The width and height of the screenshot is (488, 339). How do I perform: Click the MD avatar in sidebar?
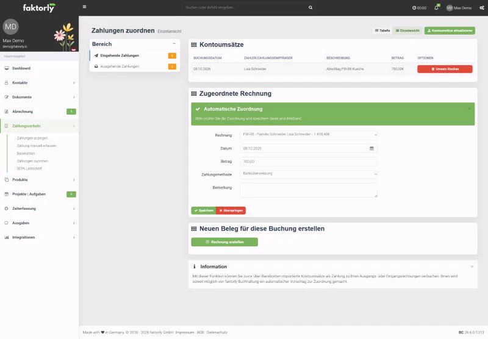click(10, 27)
